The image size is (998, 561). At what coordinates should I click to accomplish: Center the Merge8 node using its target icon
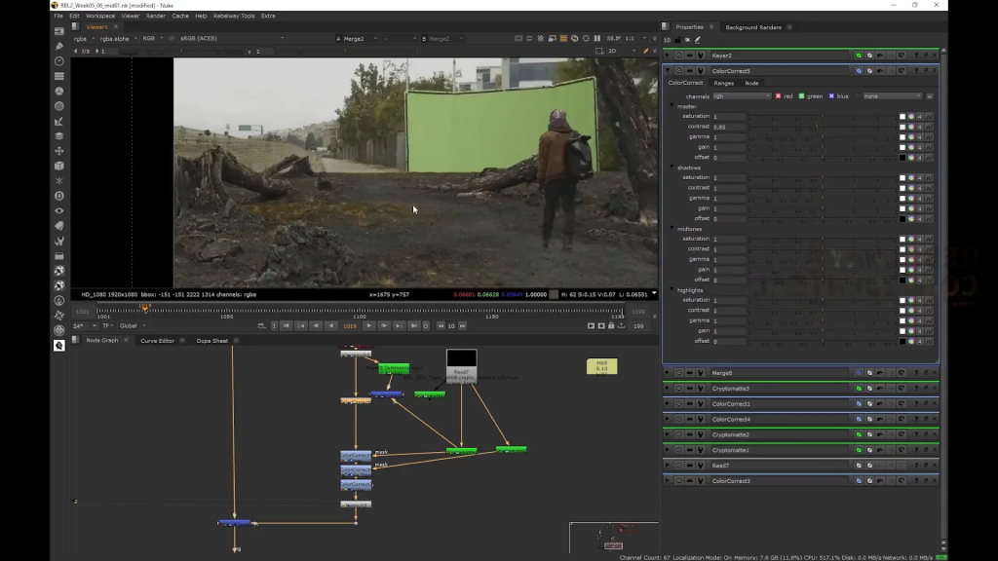(678, 373)
